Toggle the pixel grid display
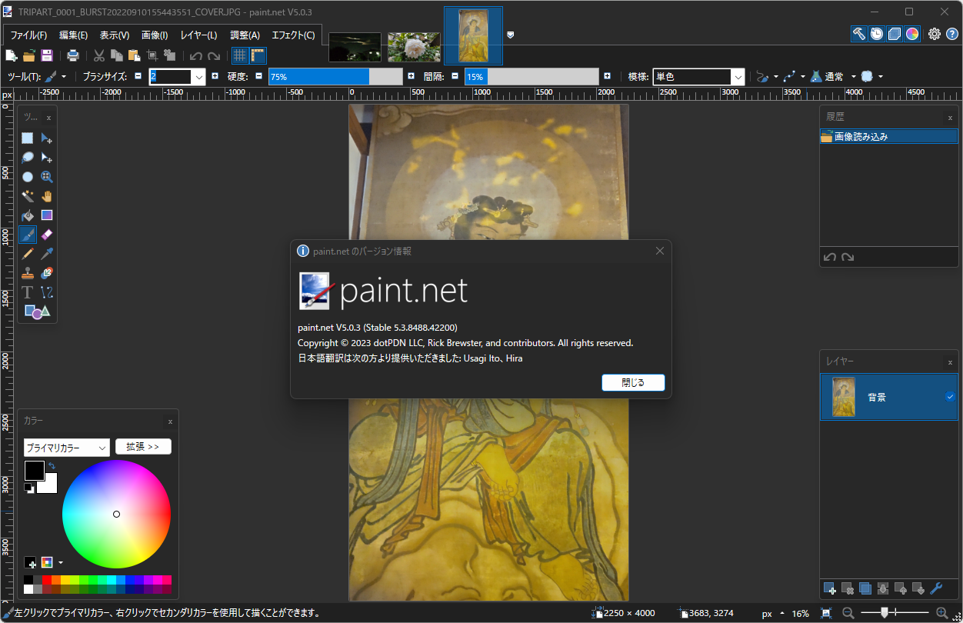Viewport: 963px width, 623px height. 240,55
